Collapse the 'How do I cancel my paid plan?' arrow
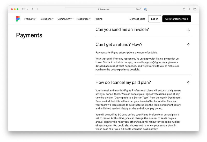207x142 pixels. 189,83
